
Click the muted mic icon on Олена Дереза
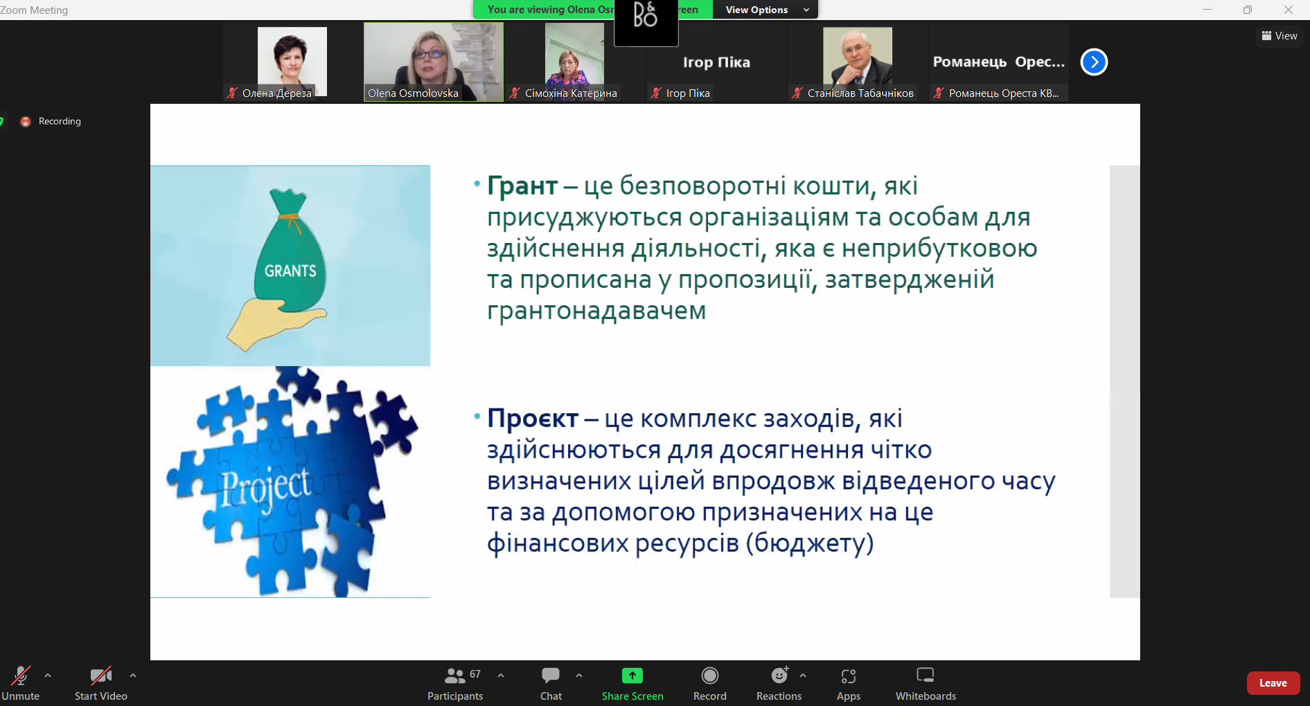click(233, 93)
